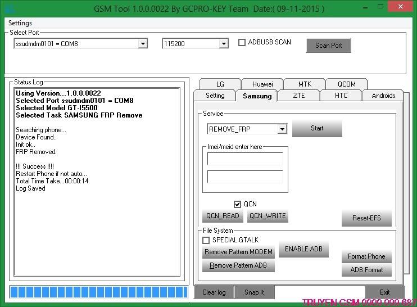Focus the first Imei/meid input field
This screenshot has height=307, width=417.
[245, 159]
